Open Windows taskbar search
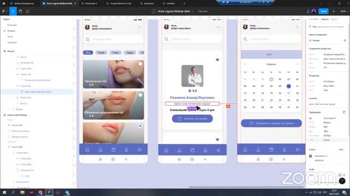This screenshot has height=196, width=350. [13, 192]
